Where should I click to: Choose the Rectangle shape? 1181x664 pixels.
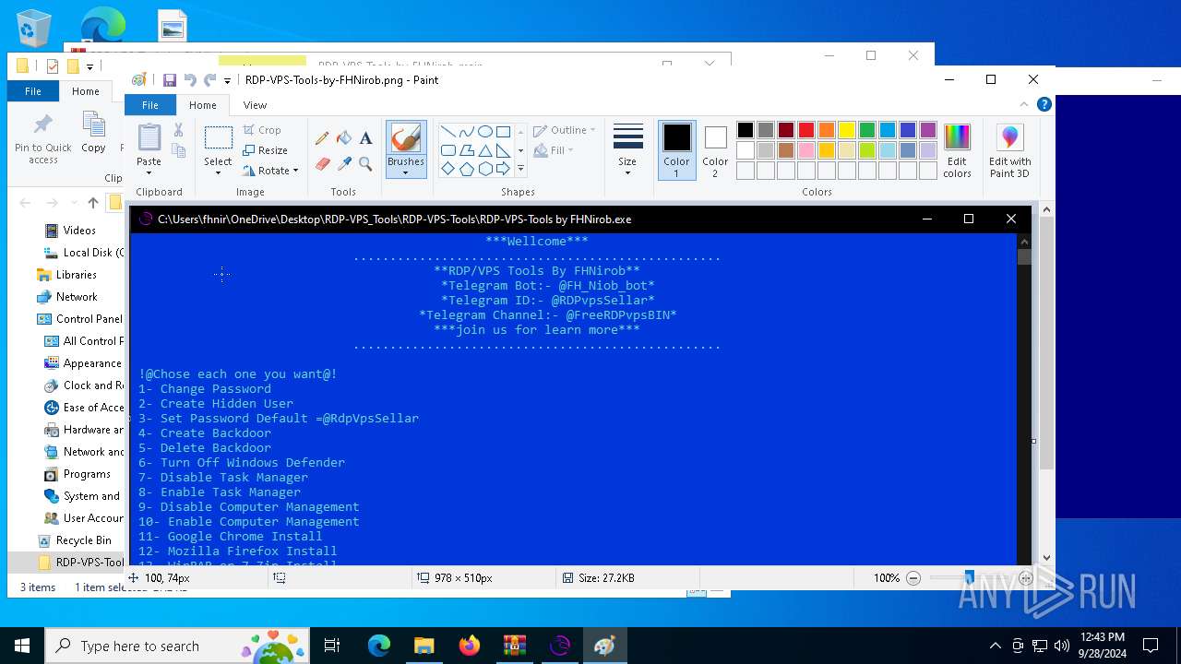tap(504, 132)
